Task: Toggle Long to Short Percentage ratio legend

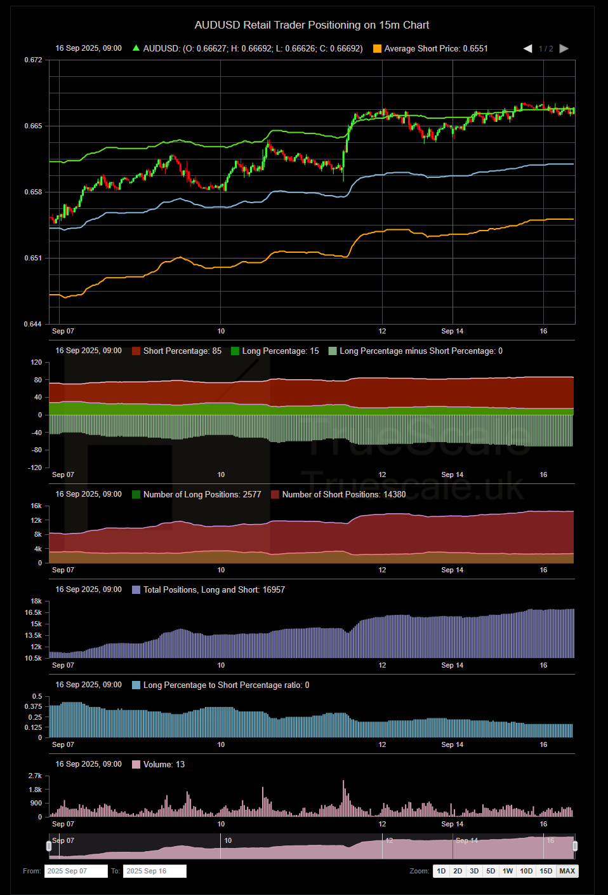Action: (136, 685)
